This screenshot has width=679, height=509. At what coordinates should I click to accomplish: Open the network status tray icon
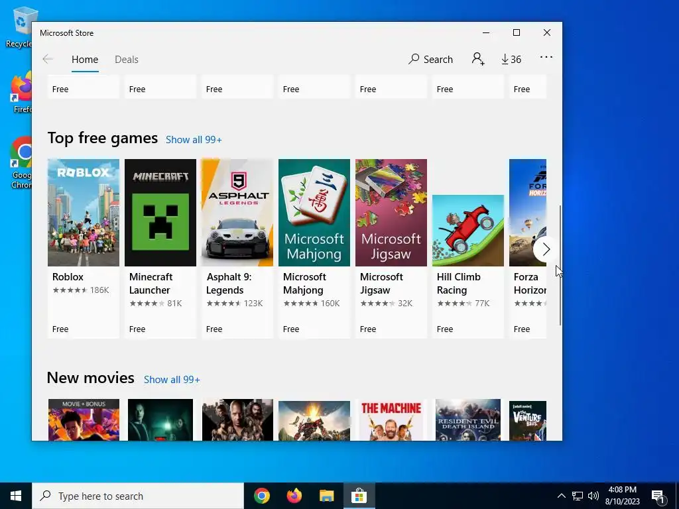(578, 496)
